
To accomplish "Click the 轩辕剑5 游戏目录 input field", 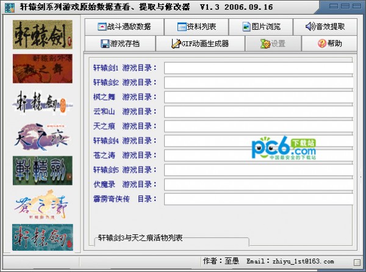I will 259,170.
